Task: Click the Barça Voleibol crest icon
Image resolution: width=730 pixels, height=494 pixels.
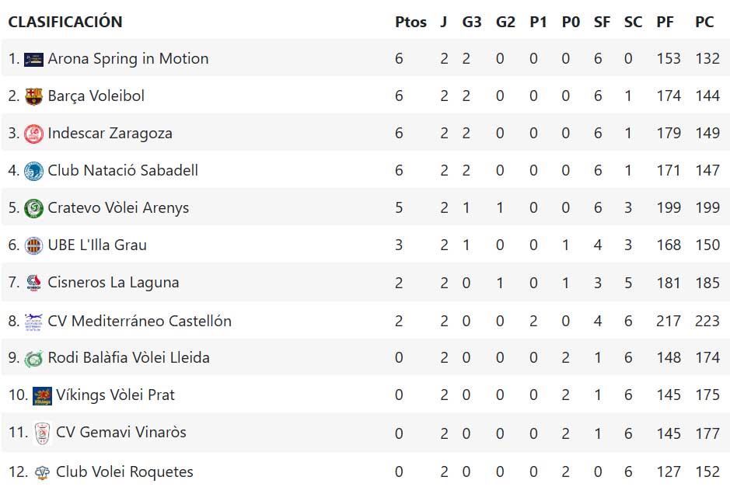Action: (33, 96)
